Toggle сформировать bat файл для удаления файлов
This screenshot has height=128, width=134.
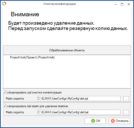[5, 106]
